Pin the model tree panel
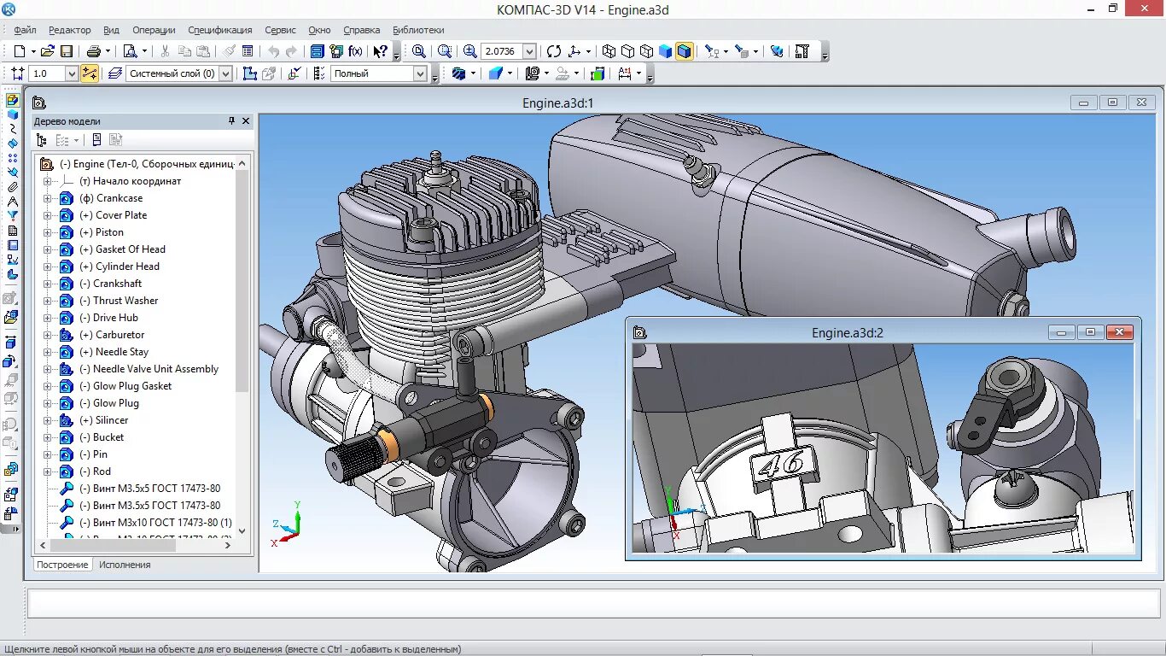This screenshot has width=1166, height=656. click(231, 121)
